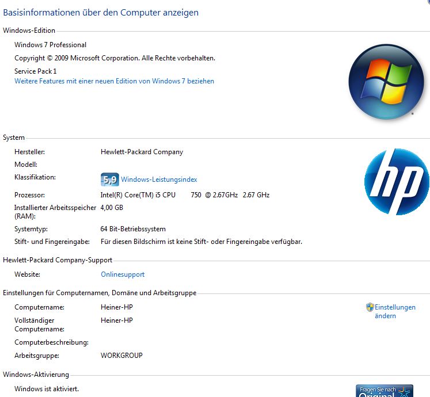Select the WORKGROUP value
Viewport: 430px width, 397px height.
[121, 356]
